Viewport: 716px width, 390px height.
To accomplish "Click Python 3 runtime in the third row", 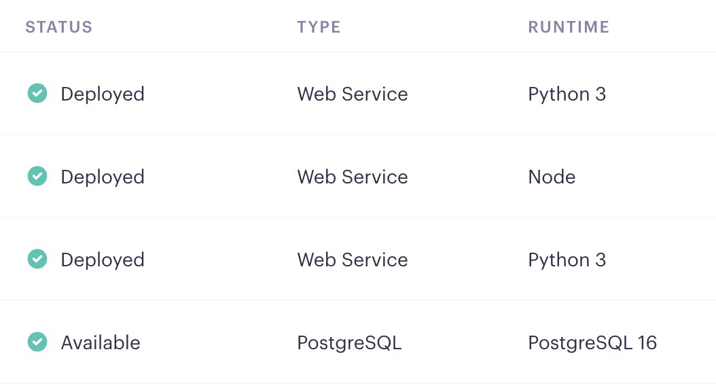I will click(x=567, y=260).
